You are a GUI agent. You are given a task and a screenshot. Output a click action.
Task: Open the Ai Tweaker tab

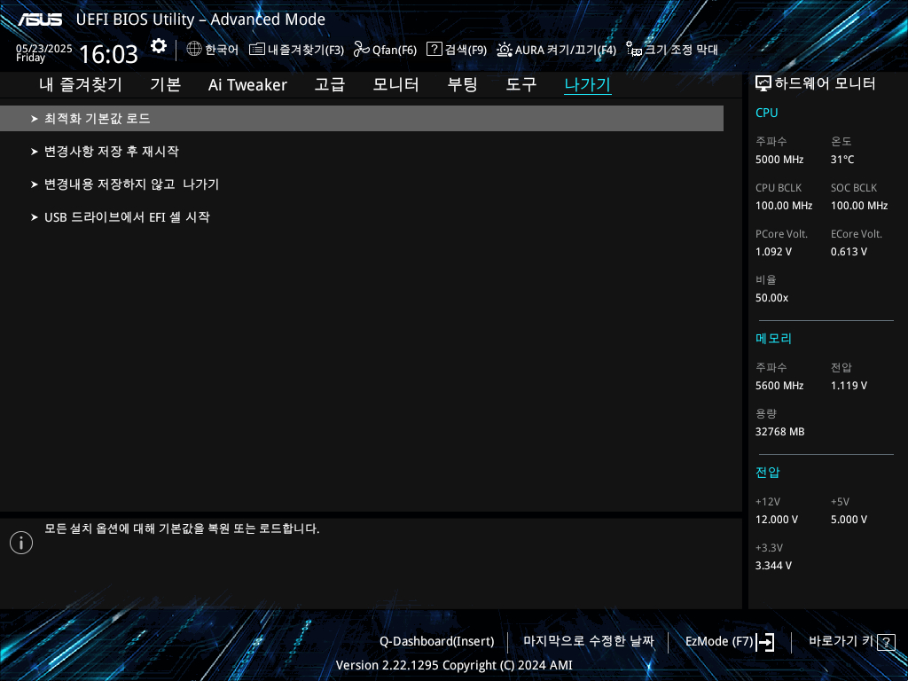247,85
